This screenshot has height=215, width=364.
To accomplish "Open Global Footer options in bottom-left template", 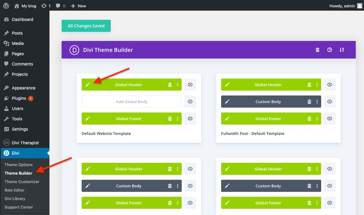I will [x=178, y=203].
